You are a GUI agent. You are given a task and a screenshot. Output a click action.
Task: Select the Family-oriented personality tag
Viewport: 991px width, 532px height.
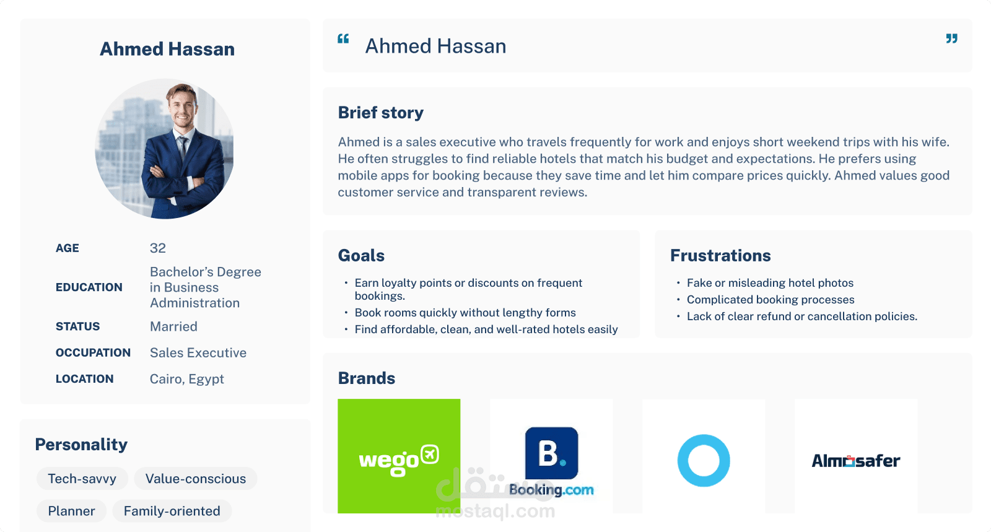(x=172, y=511)
